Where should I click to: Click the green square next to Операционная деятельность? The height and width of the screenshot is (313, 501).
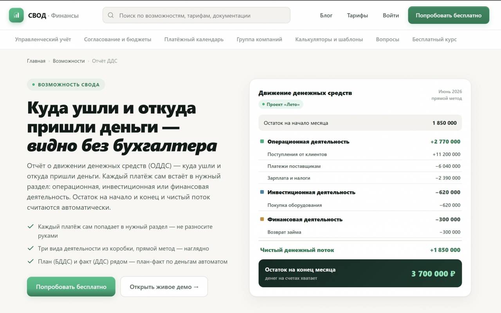262,141
